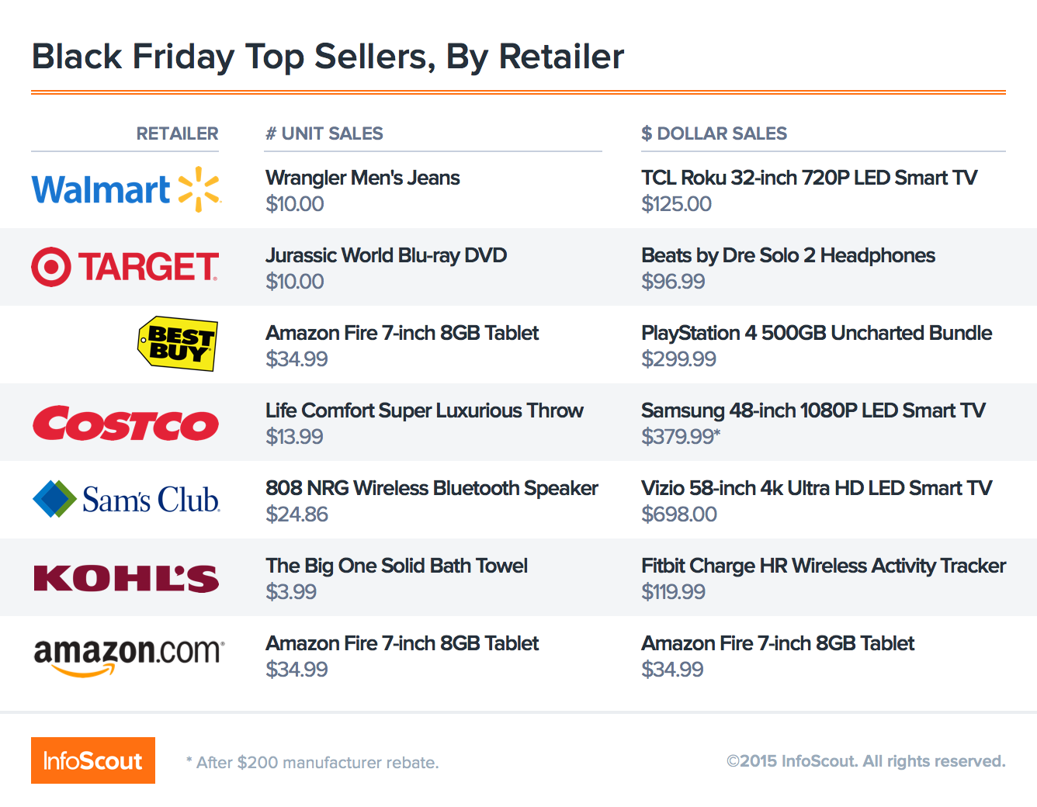Select the Best Buy yellow tag logo
The width and height of the screenshot is (1037, 807).
[x=178, y=344]
